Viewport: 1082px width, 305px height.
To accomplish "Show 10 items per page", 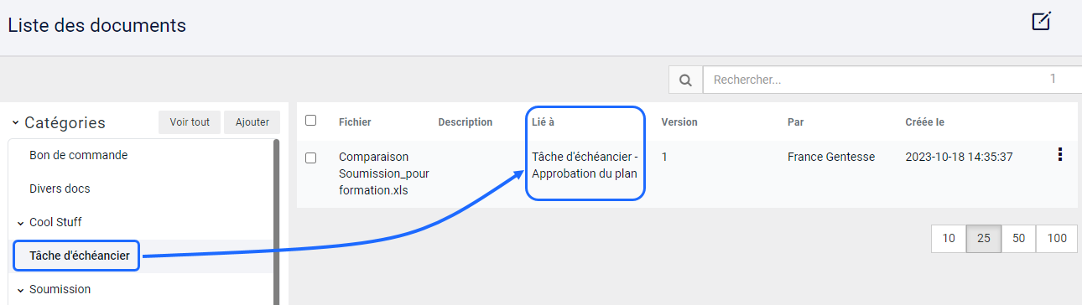I will (x=949, y=238).
